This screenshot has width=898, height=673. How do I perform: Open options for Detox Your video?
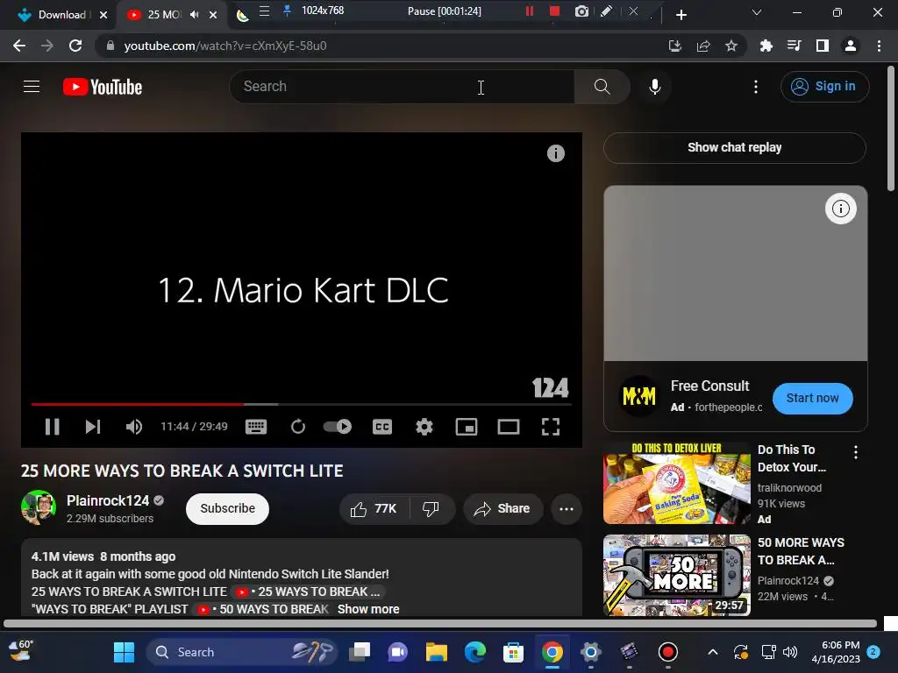coord(856,452)
